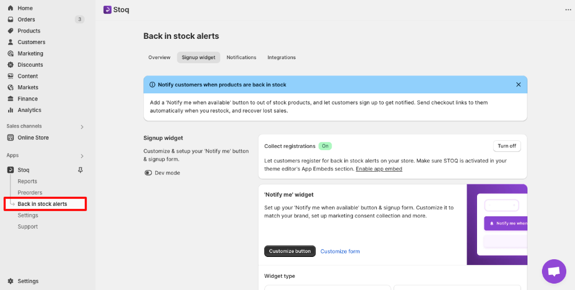Open the purple chat support bubble

click(x=554, y=271)
